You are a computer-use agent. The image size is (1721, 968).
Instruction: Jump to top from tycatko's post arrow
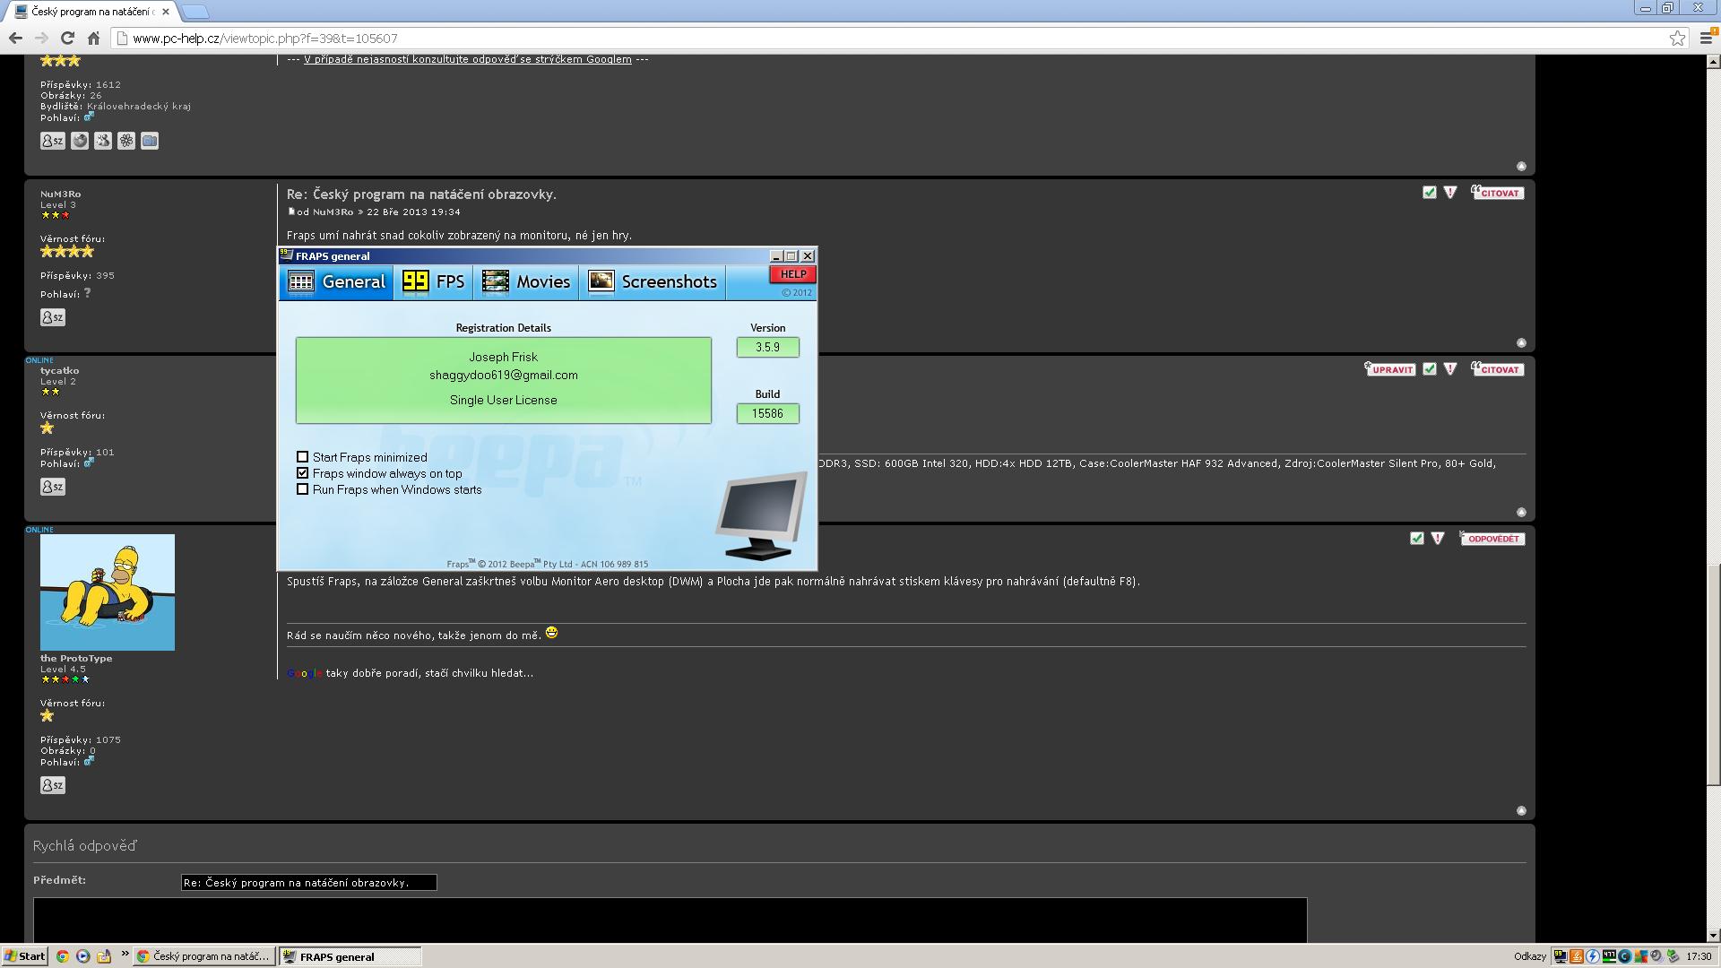1521,513
